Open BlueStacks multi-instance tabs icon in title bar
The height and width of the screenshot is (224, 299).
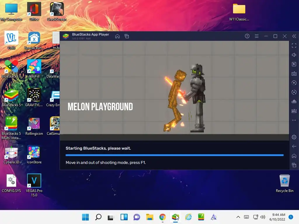(x=127, y=36)
